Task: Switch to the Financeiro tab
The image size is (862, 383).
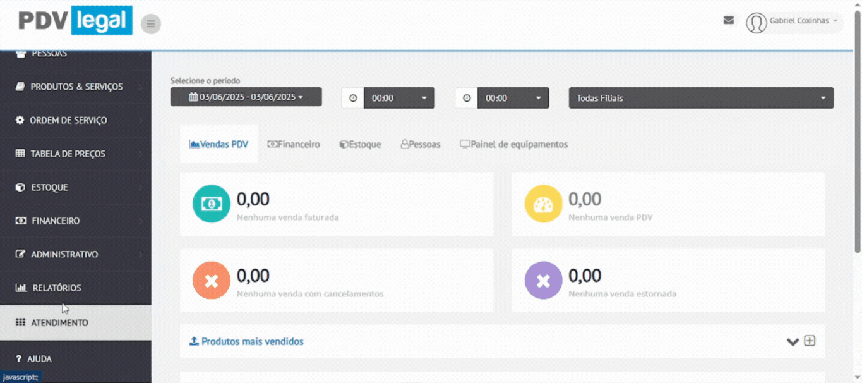Action: [x=294, y=144]
